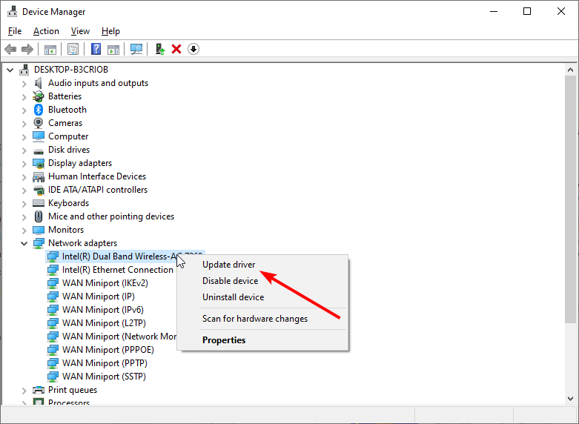Click the Keyboards category icon
Viewport: 579px width, 424px height.
pyautogui.click(x=39, y=203)
